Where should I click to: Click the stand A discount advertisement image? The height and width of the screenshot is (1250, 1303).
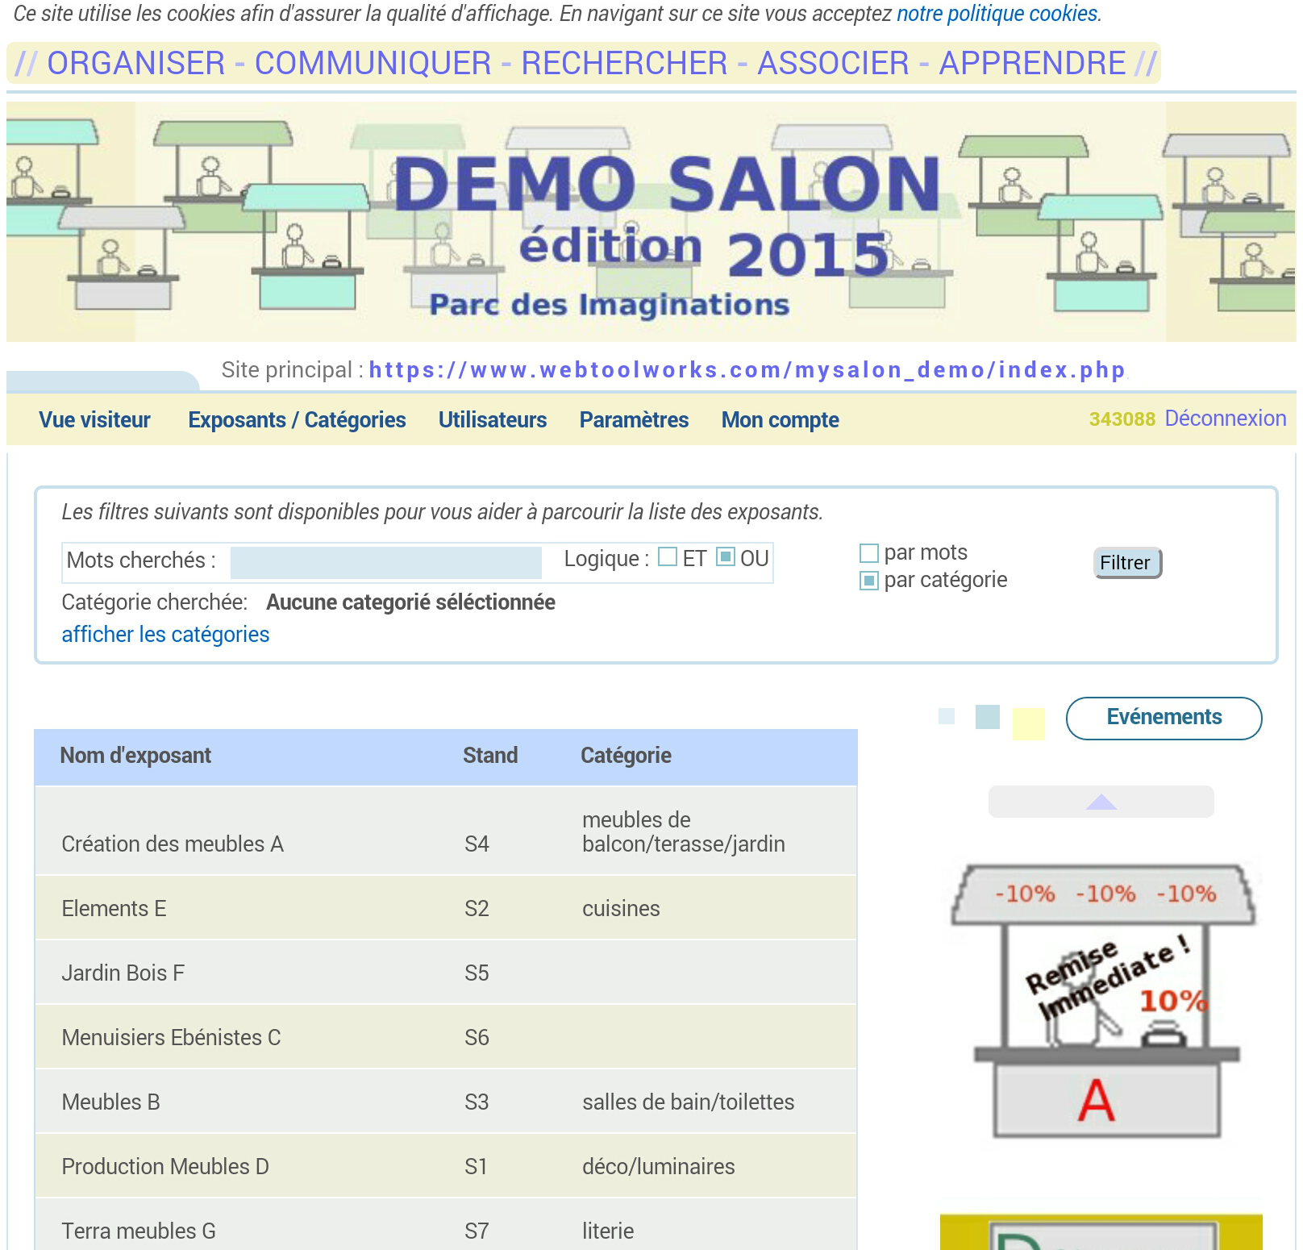[x=1103, y=1002]
